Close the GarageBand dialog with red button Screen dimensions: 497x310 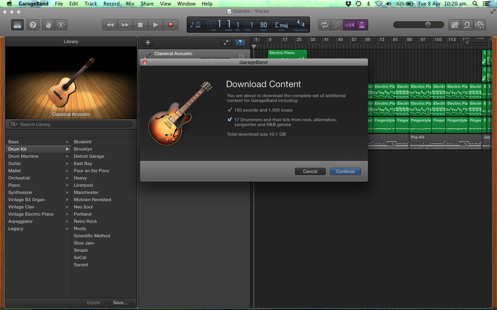(x=145, y=62)
